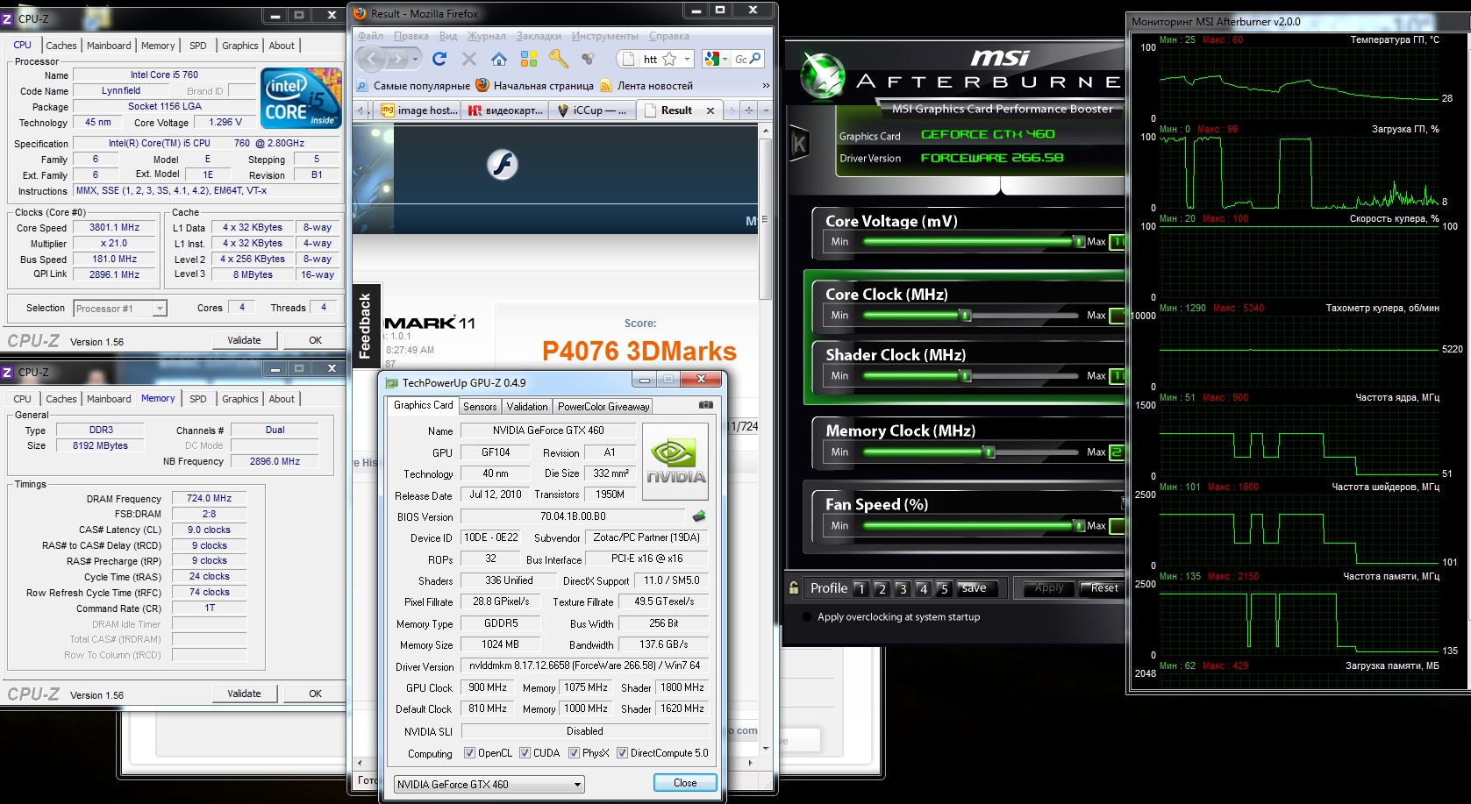Open the Firefox history arrow beside forward button
Image resolution: width=1471 pixels, height=804 pixels.
pos(416,59)
